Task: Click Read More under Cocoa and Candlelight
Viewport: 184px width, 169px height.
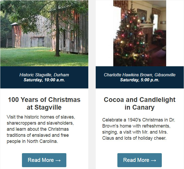Action: (140, 160)
